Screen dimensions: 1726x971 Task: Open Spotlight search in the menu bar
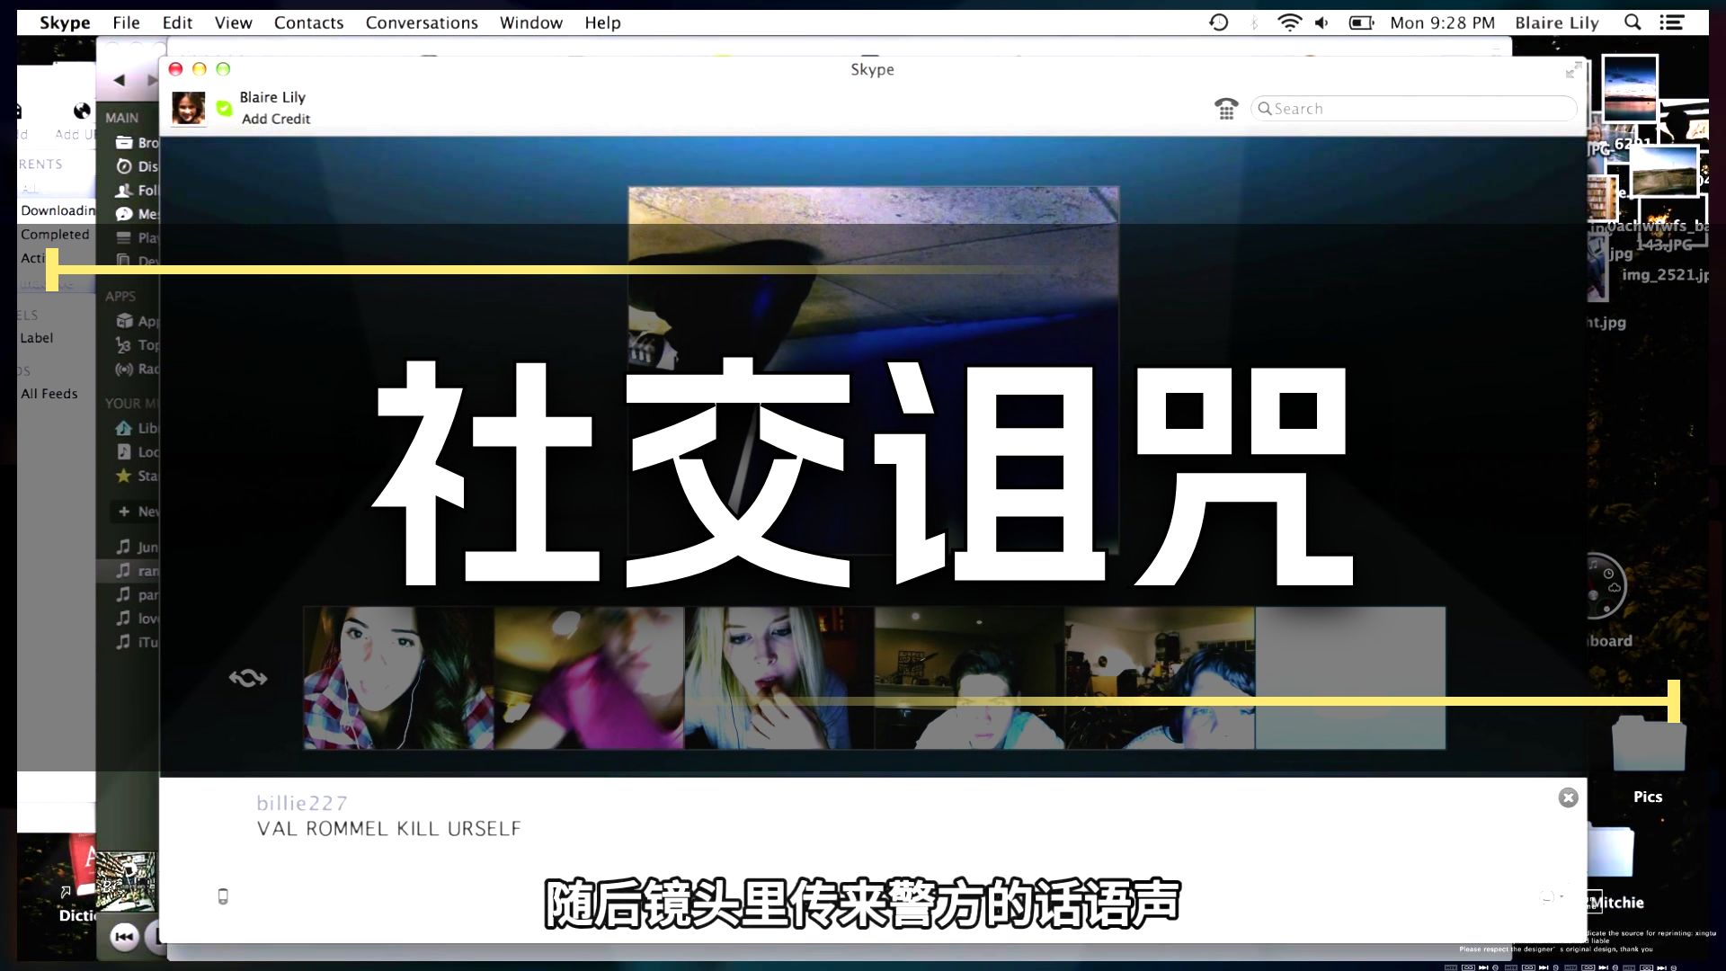[x=1633, y=22]
